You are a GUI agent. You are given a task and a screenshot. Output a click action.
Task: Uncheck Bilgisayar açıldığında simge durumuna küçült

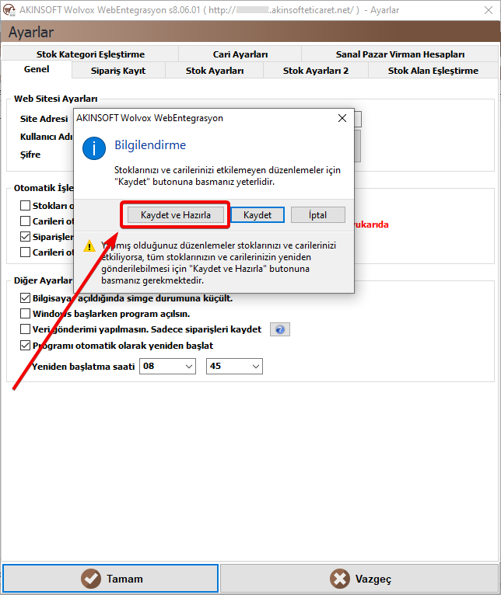tap(25, 298)
